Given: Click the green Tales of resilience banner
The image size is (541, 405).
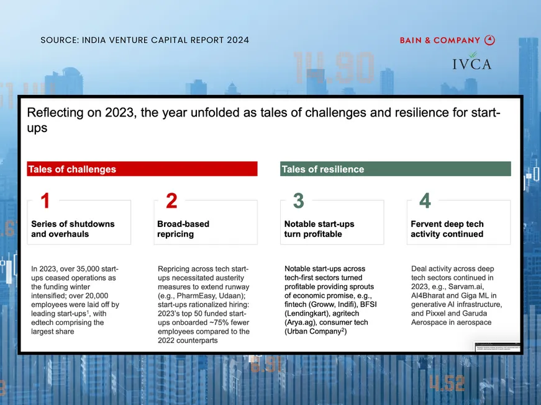Looking at the screenshot, I should 396,169.
